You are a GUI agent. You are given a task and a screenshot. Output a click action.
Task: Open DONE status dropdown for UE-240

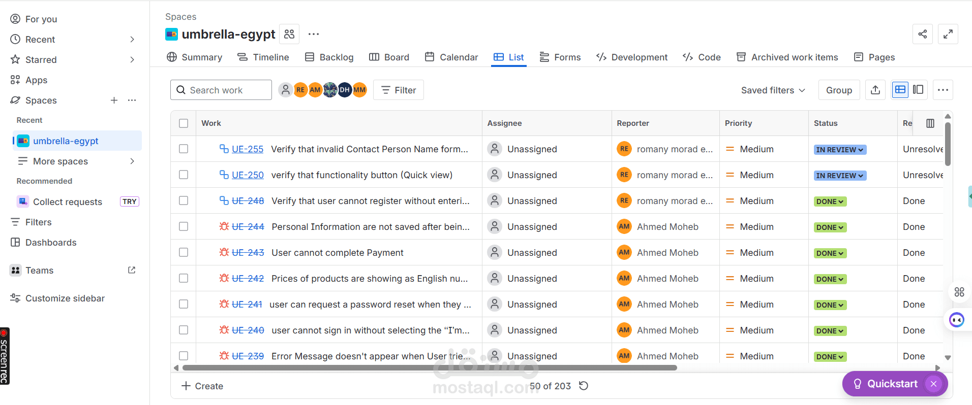(830, 331)
